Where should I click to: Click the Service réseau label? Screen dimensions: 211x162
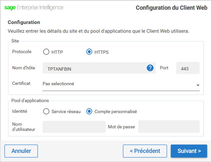click(x=66, y=112)
